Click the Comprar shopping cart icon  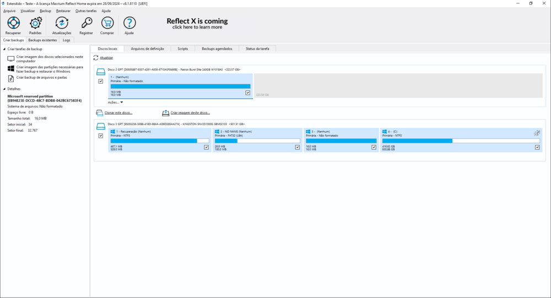coord(107,23)
